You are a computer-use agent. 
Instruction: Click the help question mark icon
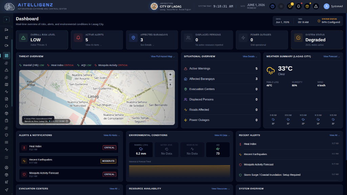click(272, 6)
